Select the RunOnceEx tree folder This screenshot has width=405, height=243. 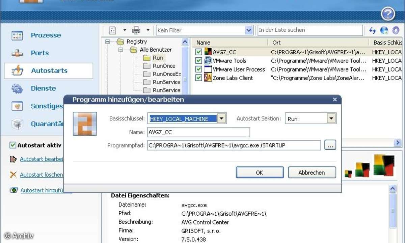(x=167, y=74)
